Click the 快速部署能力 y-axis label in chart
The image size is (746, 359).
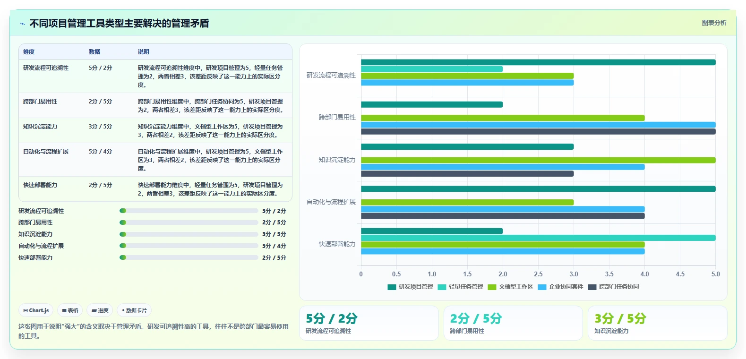[x=337, y=244]
